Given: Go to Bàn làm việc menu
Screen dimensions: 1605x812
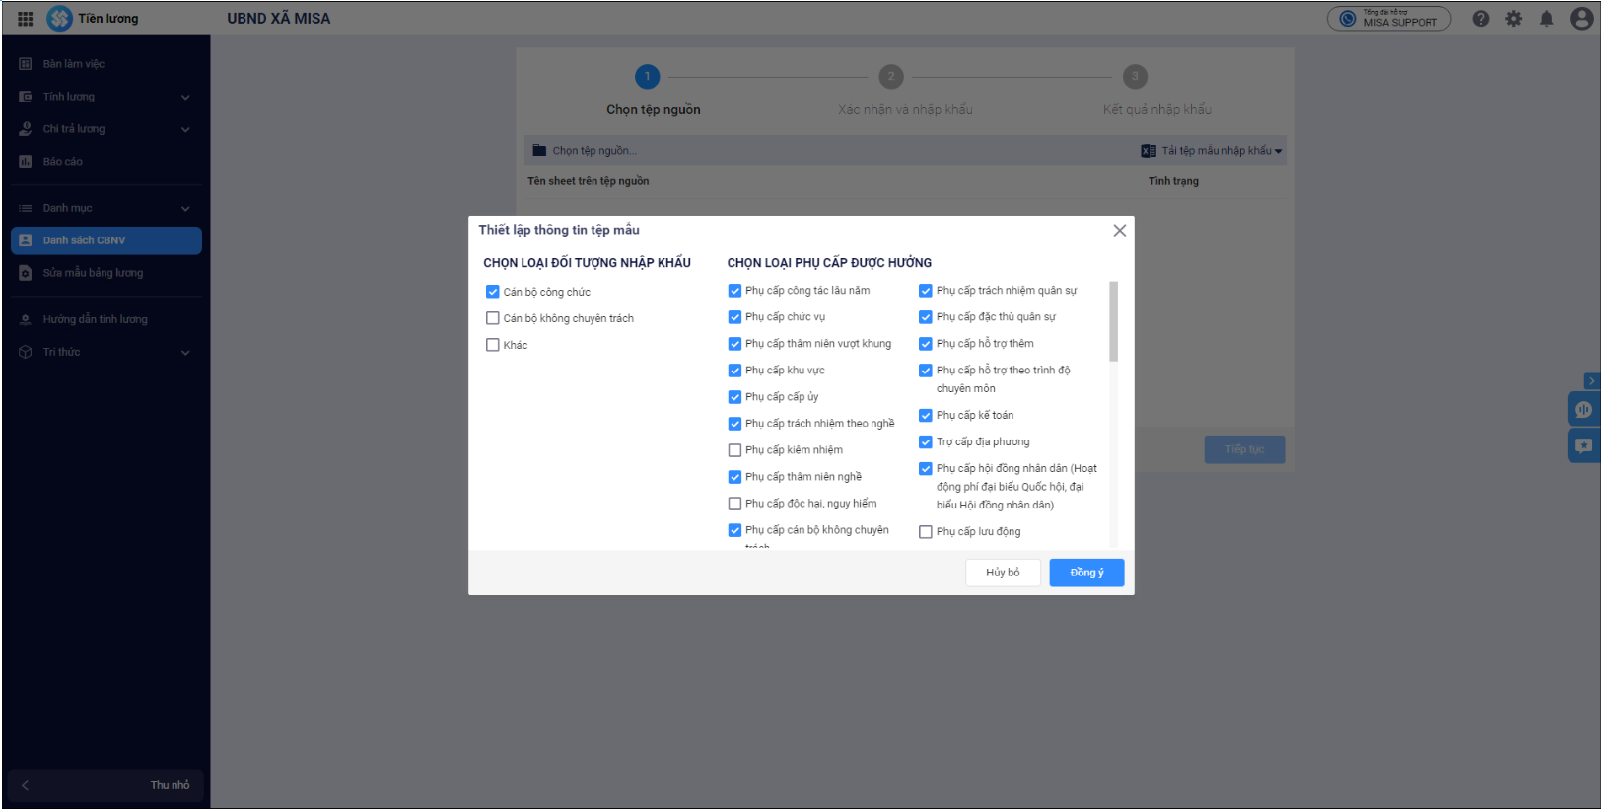Looking at the screenshot, I should pyautogui.click(x=73, y=64).
